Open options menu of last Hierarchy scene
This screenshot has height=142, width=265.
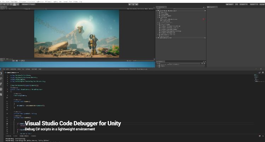click(x=205, y=38)
